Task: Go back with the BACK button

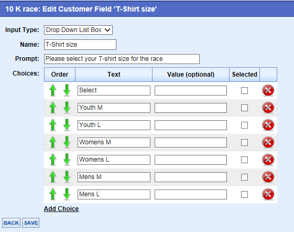Action: pyautogui.click(x=11, y=223)
